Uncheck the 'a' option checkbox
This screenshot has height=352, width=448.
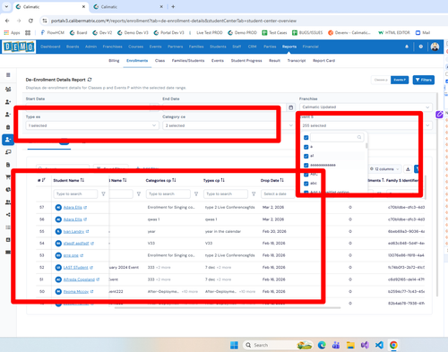306,147
